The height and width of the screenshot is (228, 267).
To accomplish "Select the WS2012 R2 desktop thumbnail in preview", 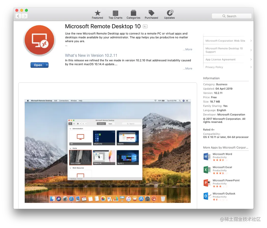I will (x=104, y=138).
